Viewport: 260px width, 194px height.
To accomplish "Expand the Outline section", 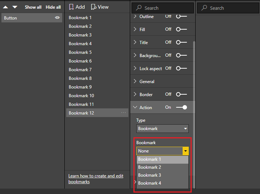I will (x=135, y=16).
